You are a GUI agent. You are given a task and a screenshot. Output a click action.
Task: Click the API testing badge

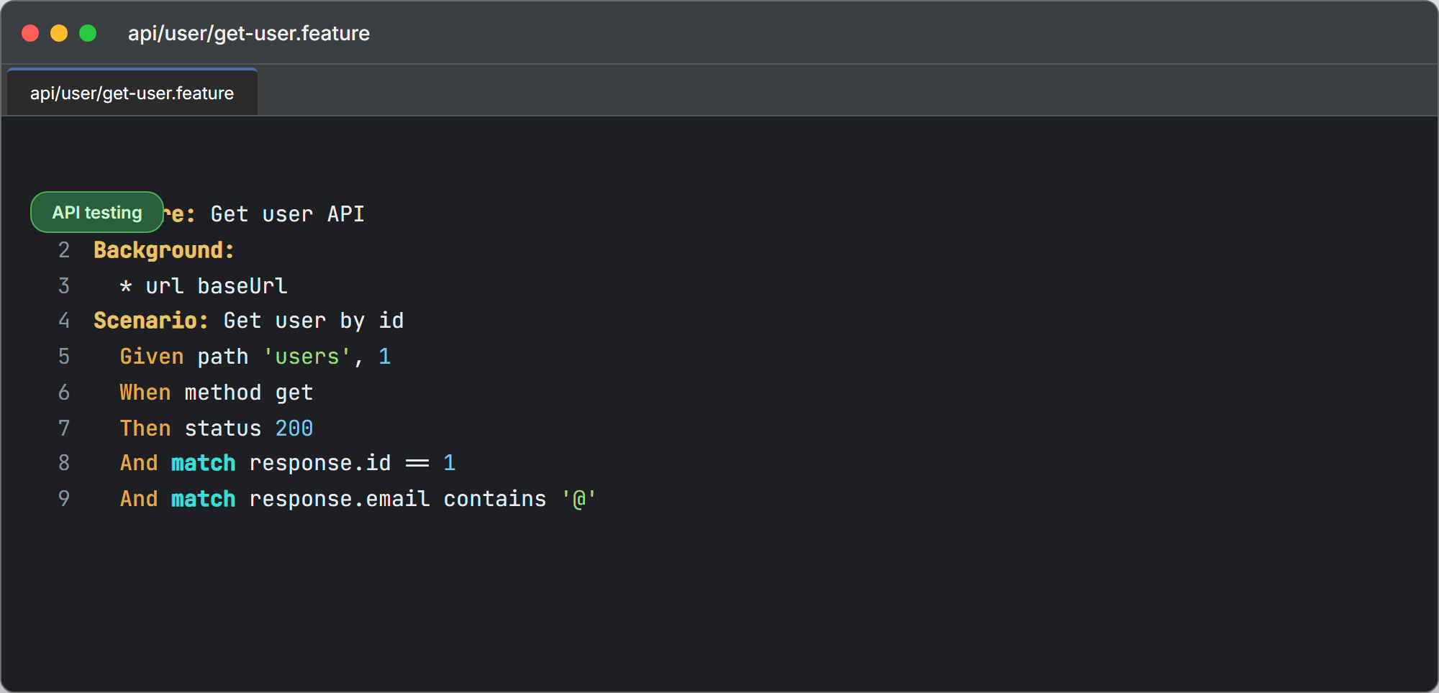[97, 212]
